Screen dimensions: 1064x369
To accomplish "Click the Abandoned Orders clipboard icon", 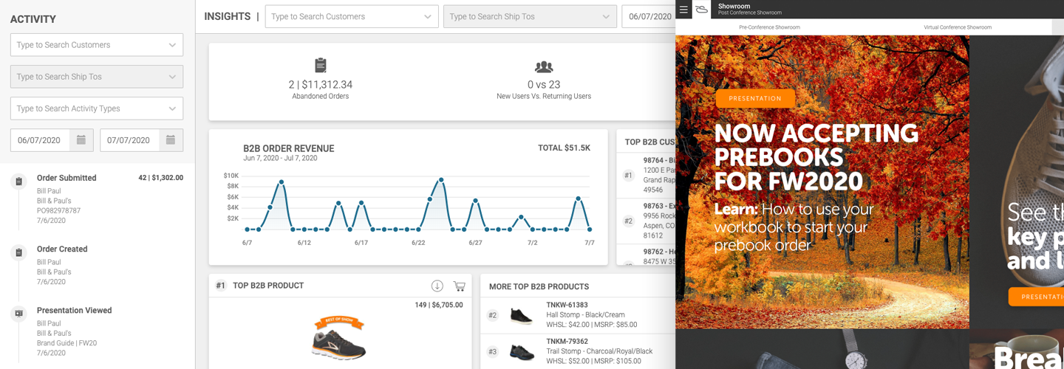I will (321, 66).
